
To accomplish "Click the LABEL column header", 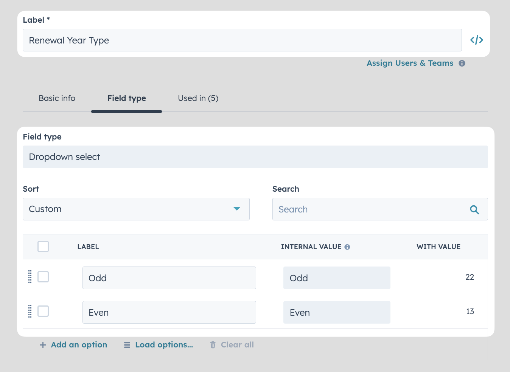I will (88, 247).
